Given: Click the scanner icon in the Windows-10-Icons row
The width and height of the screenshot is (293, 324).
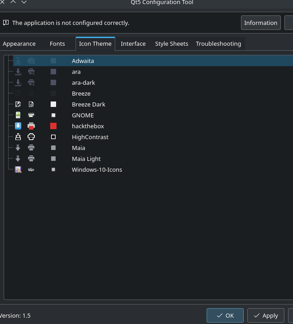Looking at the screenshot, I should [x=31, y=169].
